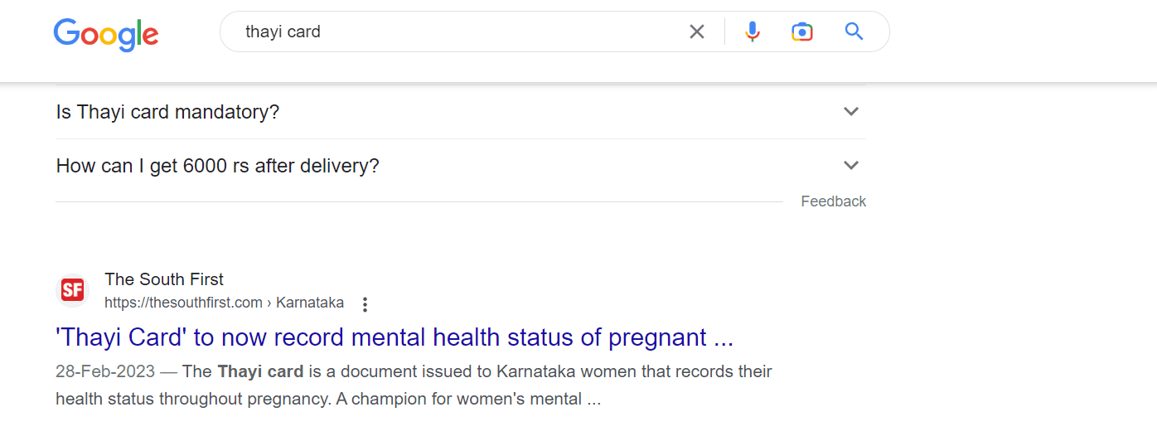Click the red SF favicon of The South First

point(73,290)
